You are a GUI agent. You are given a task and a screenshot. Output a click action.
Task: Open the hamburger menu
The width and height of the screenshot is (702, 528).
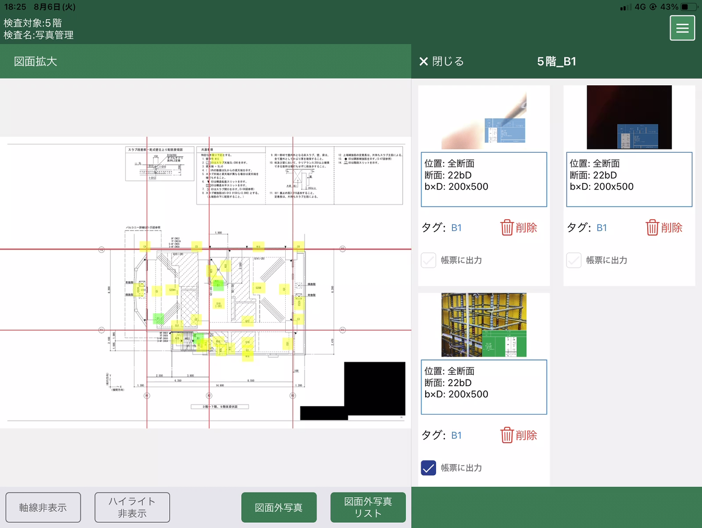[x=682, y=28]
